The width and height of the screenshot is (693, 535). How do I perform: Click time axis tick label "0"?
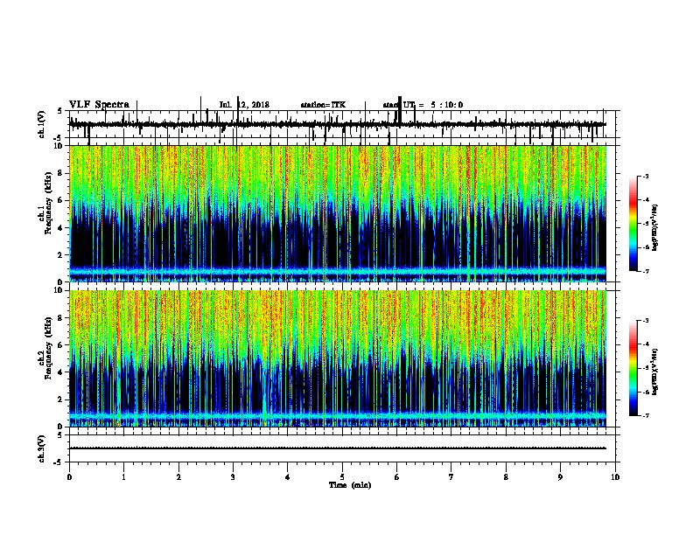pyautogui.click(x=69, y=477)
